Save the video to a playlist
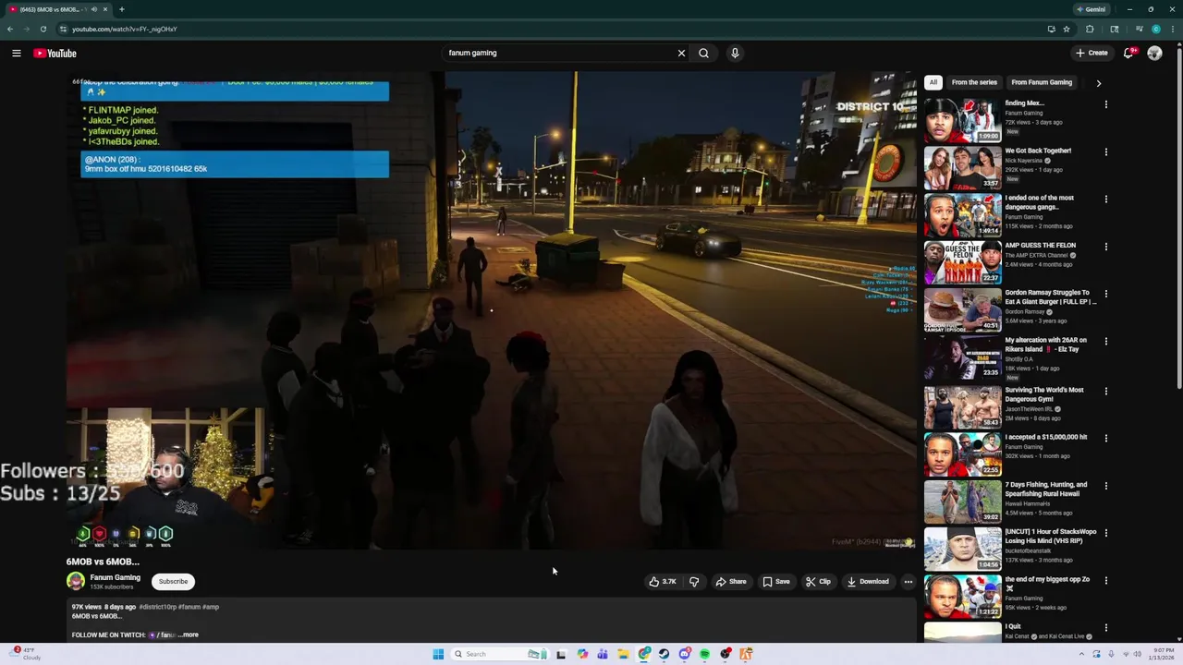The width and height of the screenshot is (1183, 665). (776, 582)
